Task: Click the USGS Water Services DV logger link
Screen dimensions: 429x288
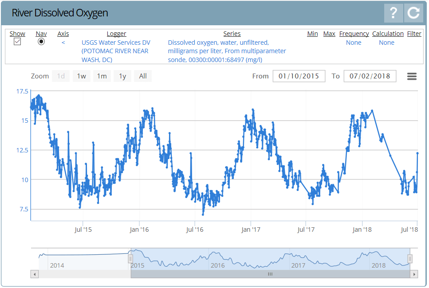Action: pos(116,51)
